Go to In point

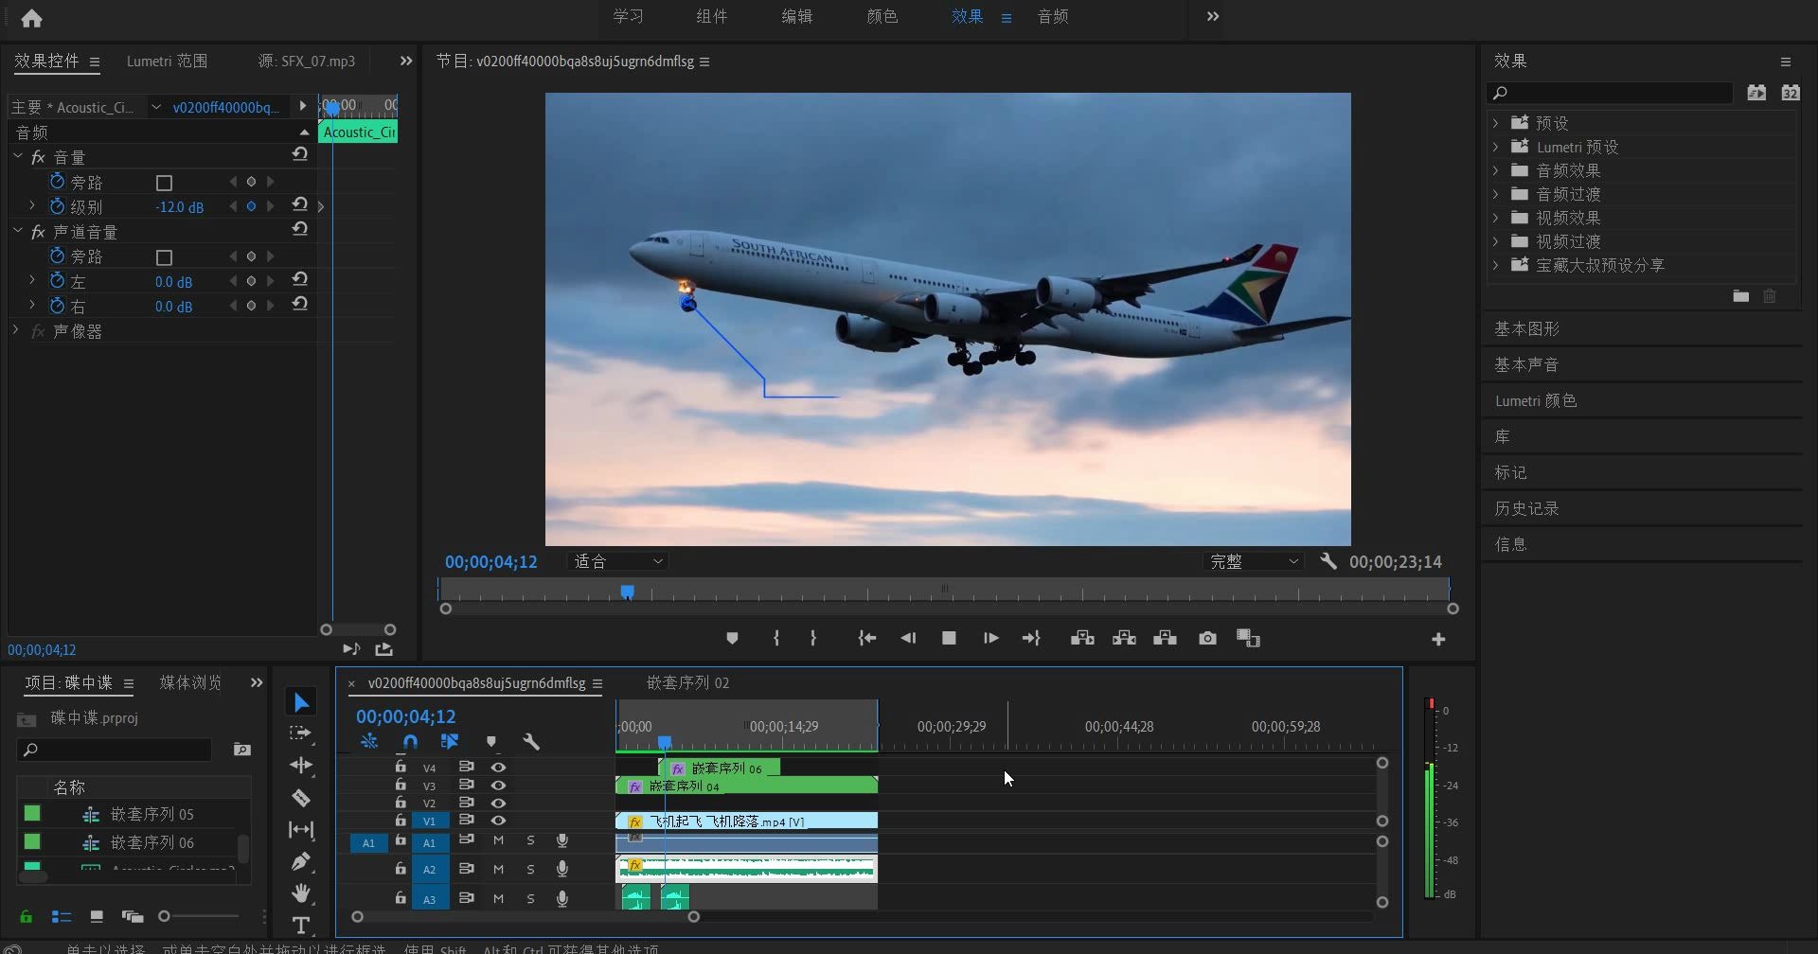[x=866, y=639]
